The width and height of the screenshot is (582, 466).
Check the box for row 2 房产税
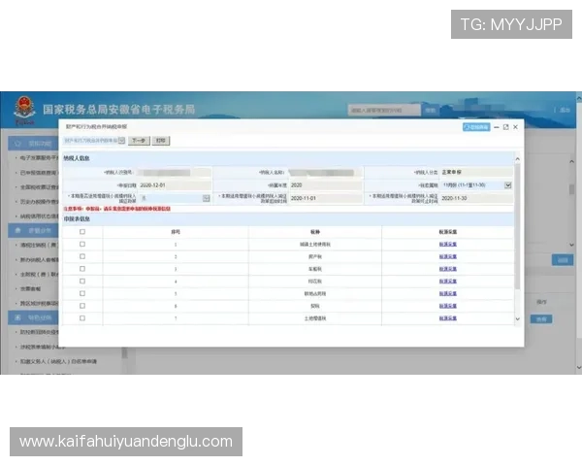pos(82,256)
